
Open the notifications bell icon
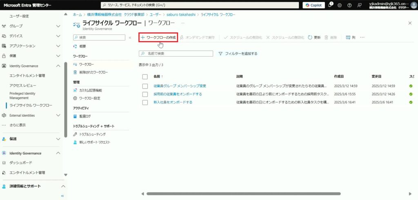coord(330,5)
